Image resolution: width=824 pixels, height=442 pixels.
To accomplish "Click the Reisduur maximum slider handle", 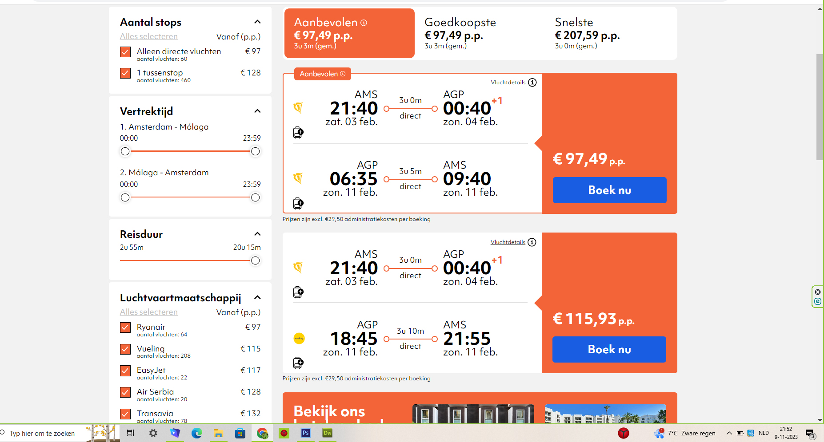I will 256,260.
